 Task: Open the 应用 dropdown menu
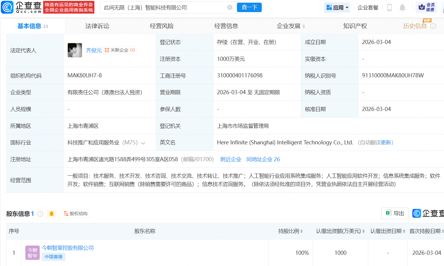pos(337,7)
